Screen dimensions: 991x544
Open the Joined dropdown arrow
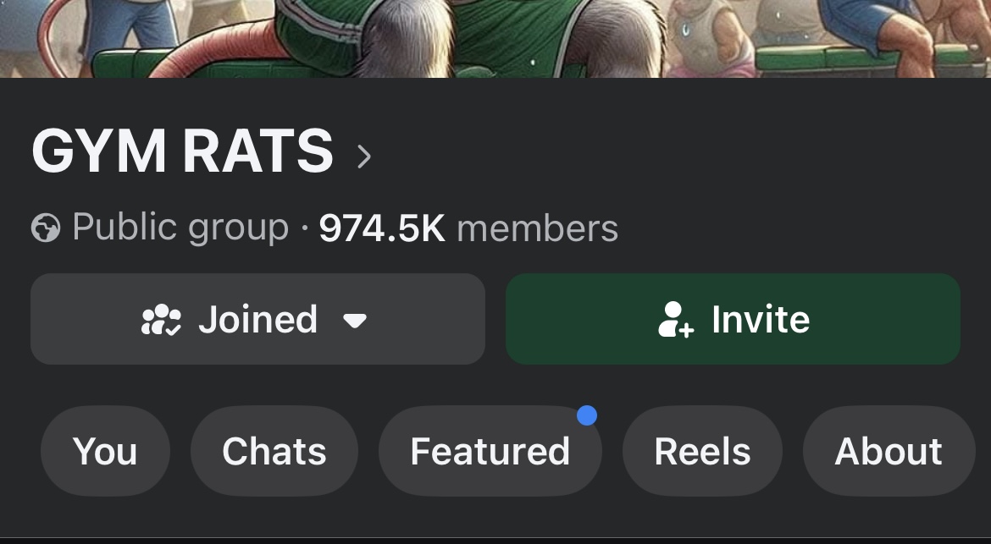(355, 321)
